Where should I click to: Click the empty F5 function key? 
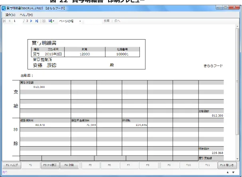coord(90,165)
